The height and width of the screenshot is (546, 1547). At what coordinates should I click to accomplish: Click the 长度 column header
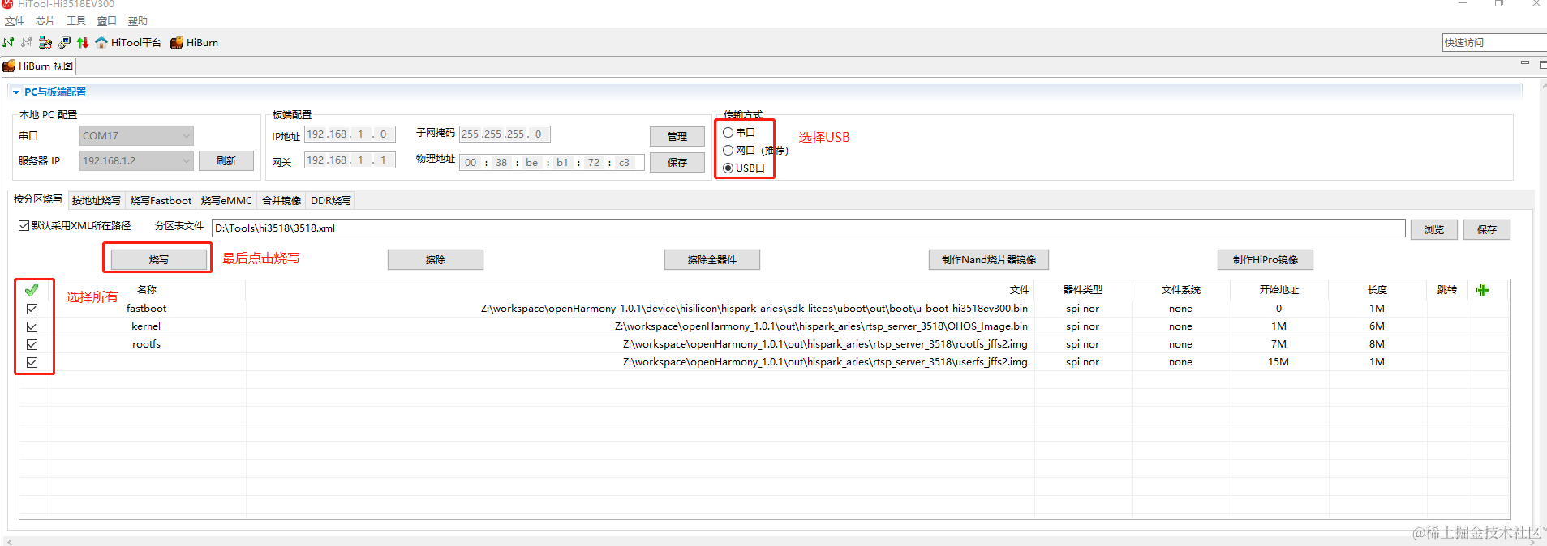[1377, 290]
